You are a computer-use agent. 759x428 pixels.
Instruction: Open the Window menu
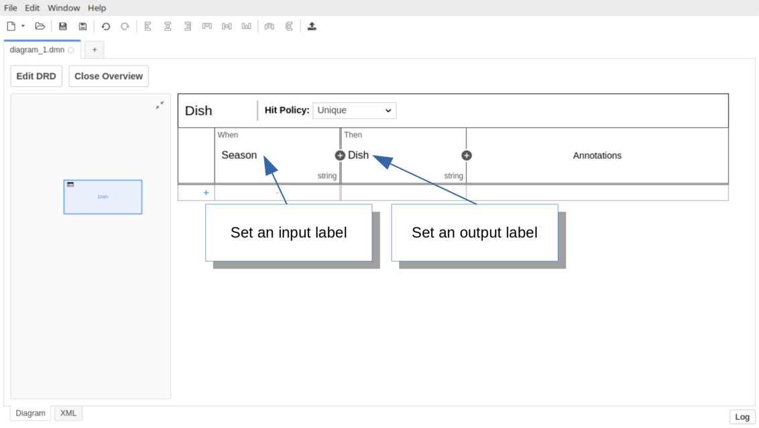[64, 8]
